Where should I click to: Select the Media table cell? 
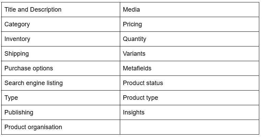tap(190, 10)
